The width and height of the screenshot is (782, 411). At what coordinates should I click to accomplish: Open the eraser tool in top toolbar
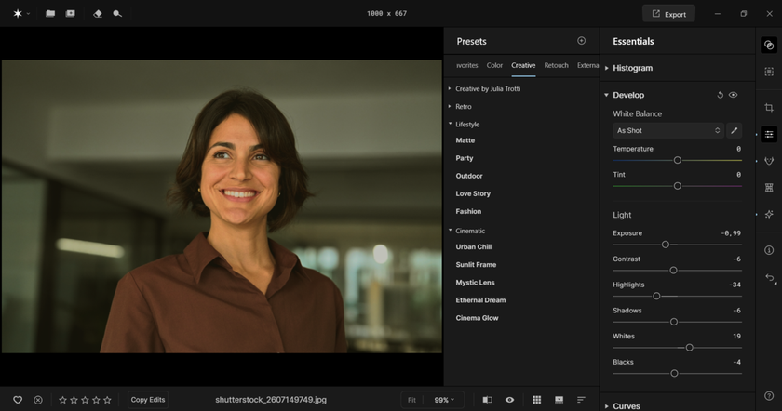coord(98,14)
